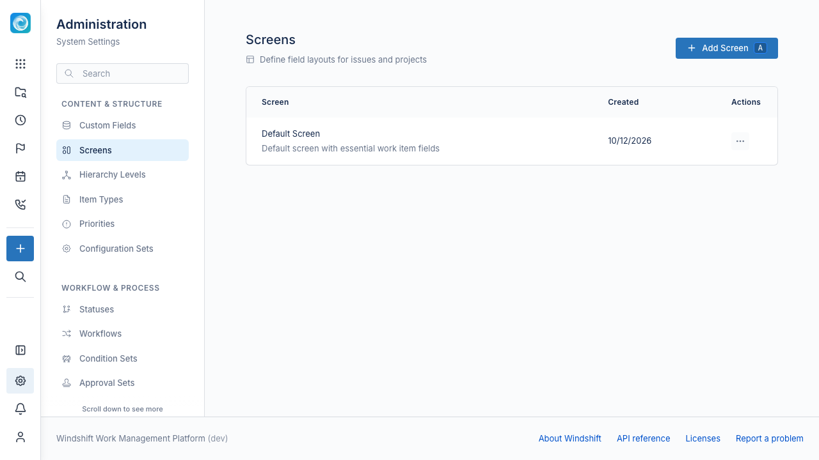The height and width of the screenshot is (460, 819).
Task: Open Item Types settings
Action: (122, 199)
